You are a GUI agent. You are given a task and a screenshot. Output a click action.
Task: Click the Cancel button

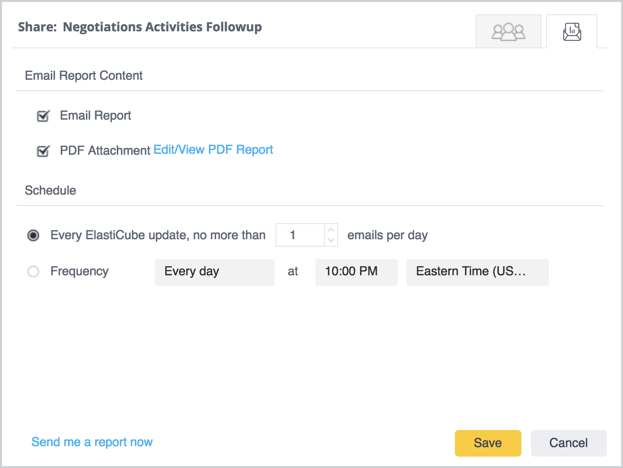point(569,443)
